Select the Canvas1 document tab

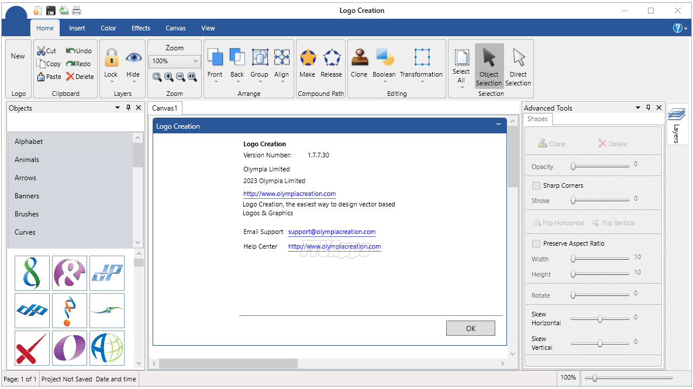coord(165,108)
